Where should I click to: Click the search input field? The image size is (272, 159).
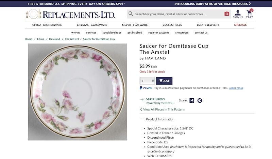click(177, 14)
